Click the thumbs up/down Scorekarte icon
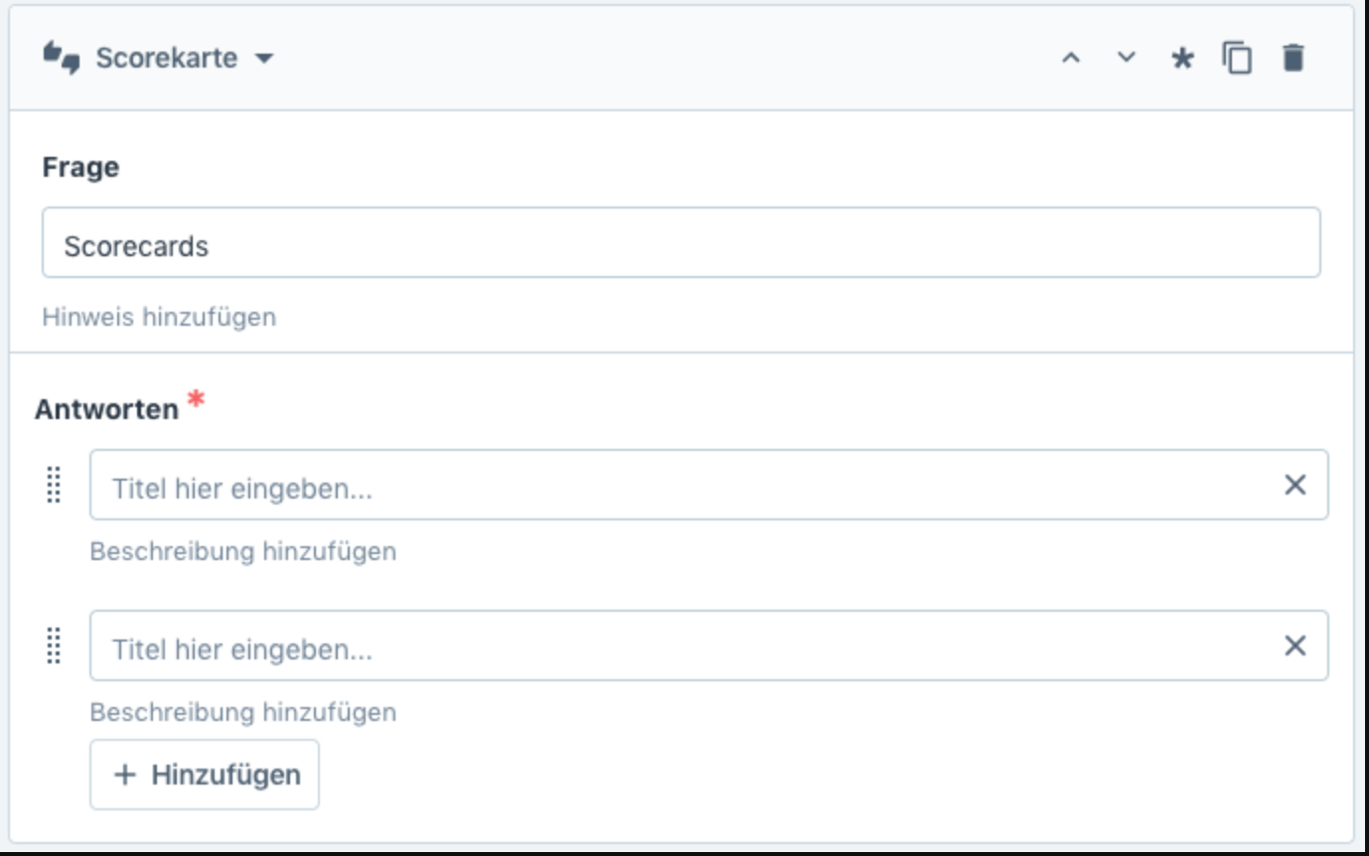Screen dimensions: 1369x856 coord(61,59)
